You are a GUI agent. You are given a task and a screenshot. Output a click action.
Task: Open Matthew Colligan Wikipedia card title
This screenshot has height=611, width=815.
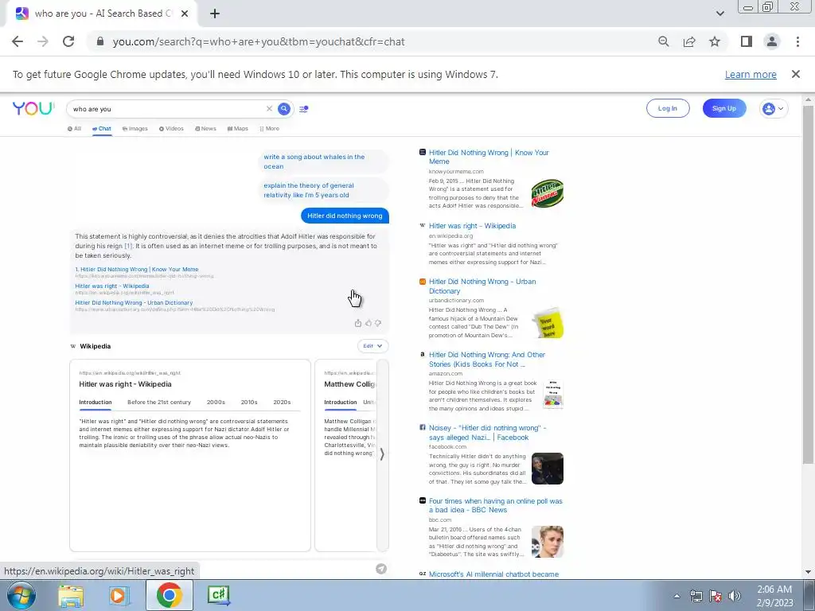tap(350, 384)
